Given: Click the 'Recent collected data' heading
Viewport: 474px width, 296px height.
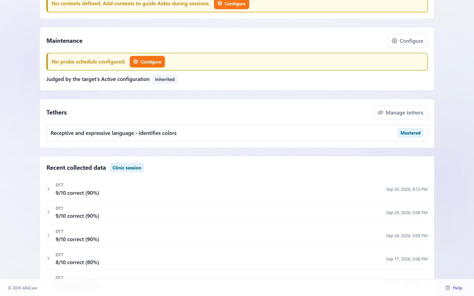Looking at the screenshot, I should point(76,168).
